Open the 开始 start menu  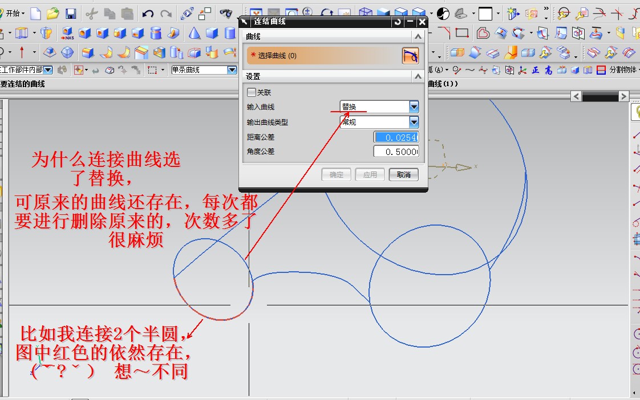pos(14,14)
